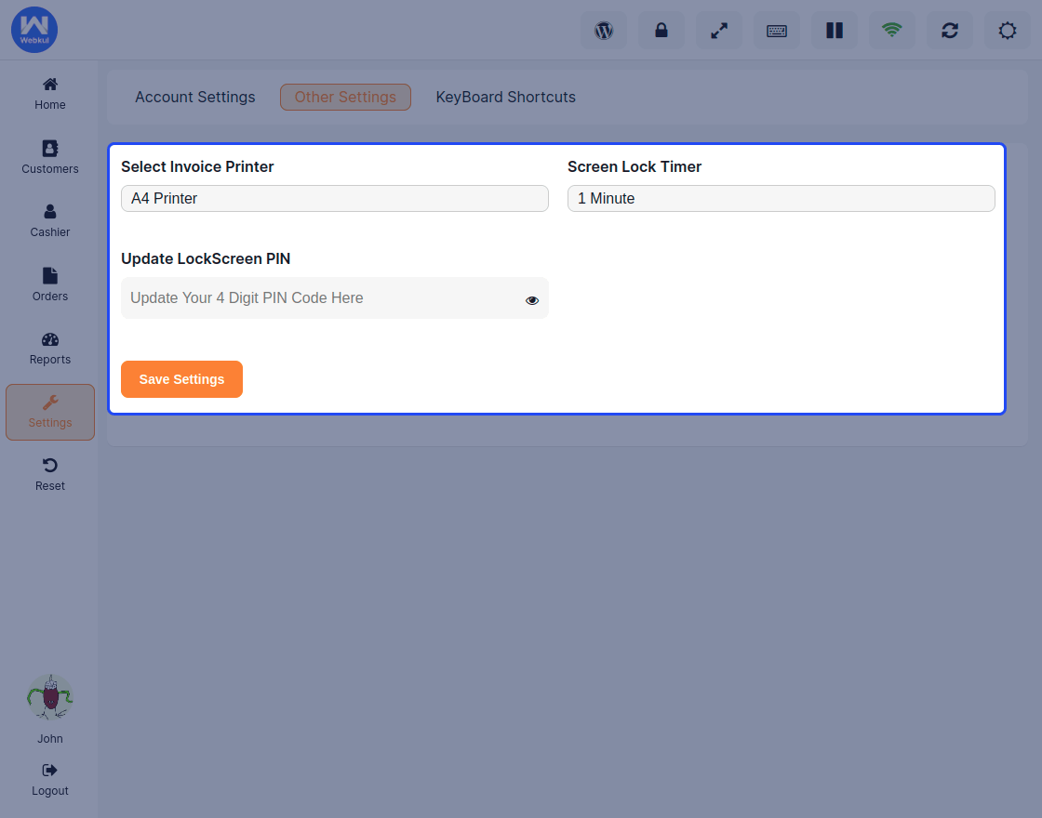Screen dimensions: 1042x818
Task: Click the pause icon in the top bar
Action: tap(835, 31)
